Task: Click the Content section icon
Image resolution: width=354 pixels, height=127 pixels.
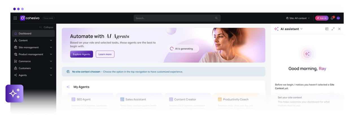Action: point(16,40)
